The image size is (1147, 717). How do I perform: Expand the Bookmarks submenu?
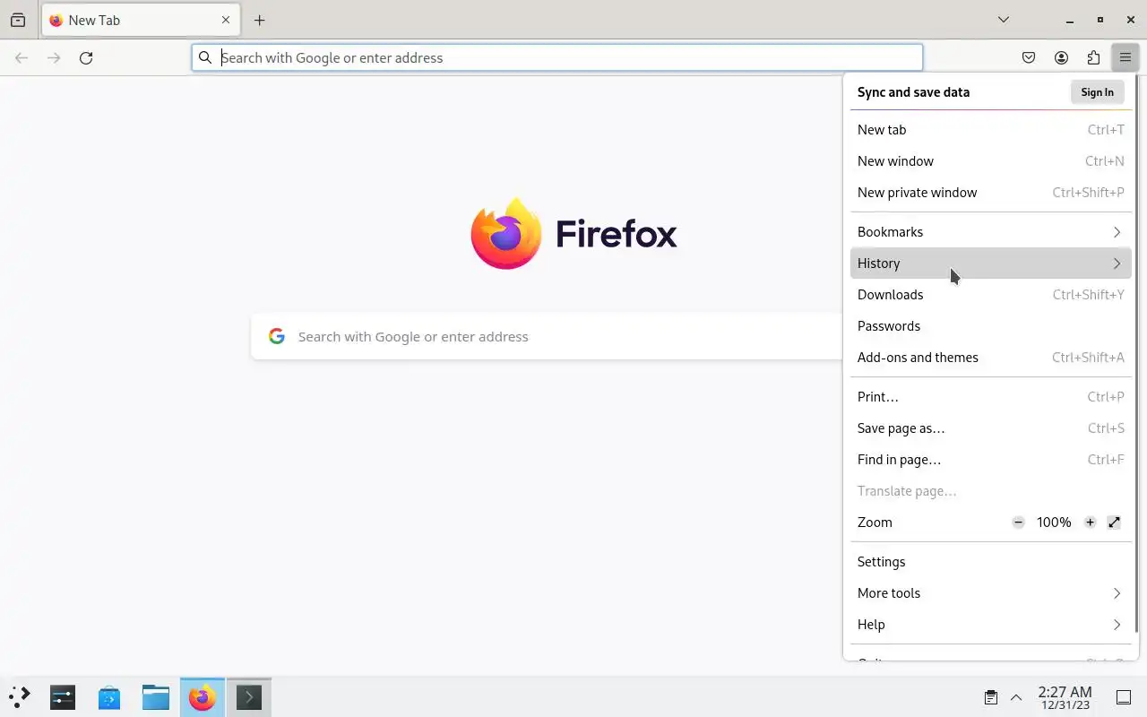tap(991, 232)
